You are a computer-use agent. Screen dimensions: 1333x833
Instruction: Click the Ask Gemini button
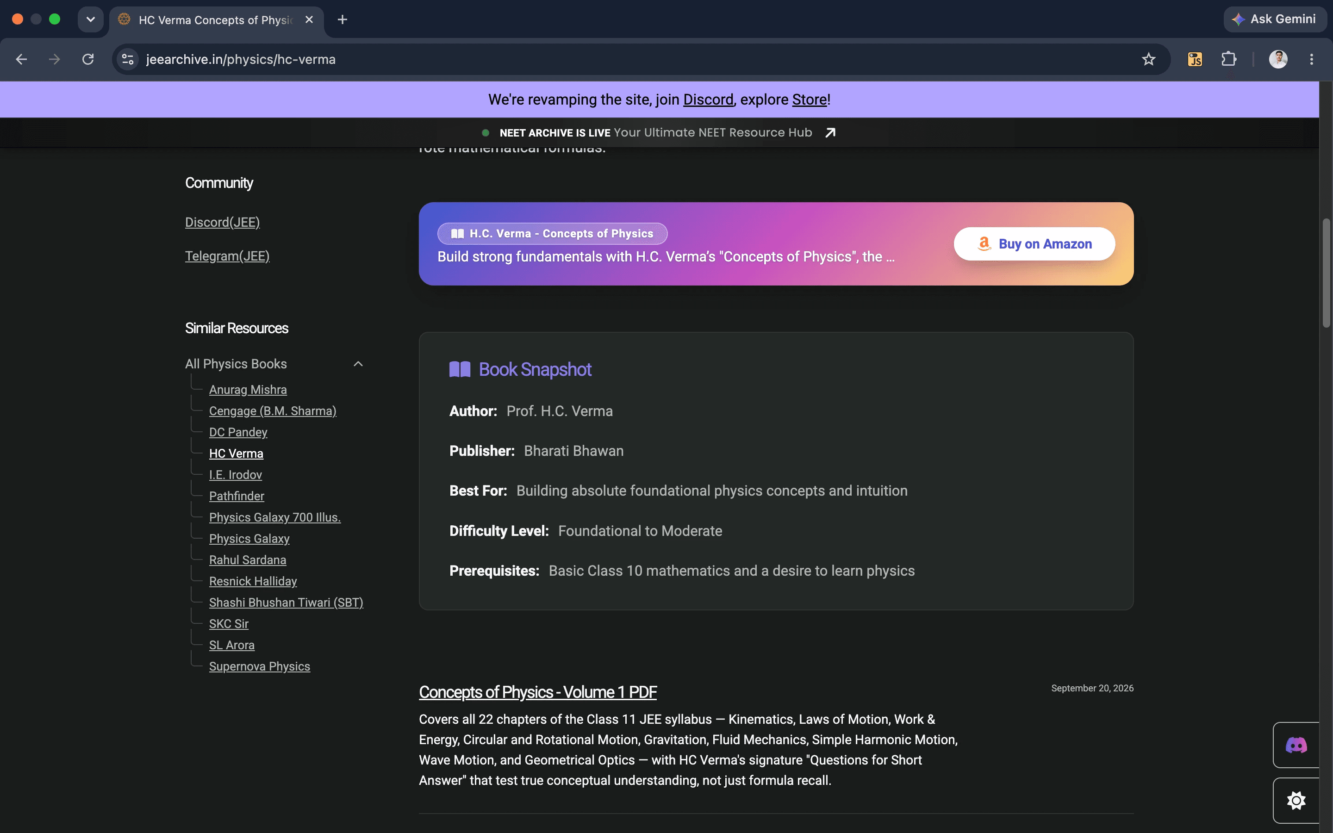[x=1275, y=19]
